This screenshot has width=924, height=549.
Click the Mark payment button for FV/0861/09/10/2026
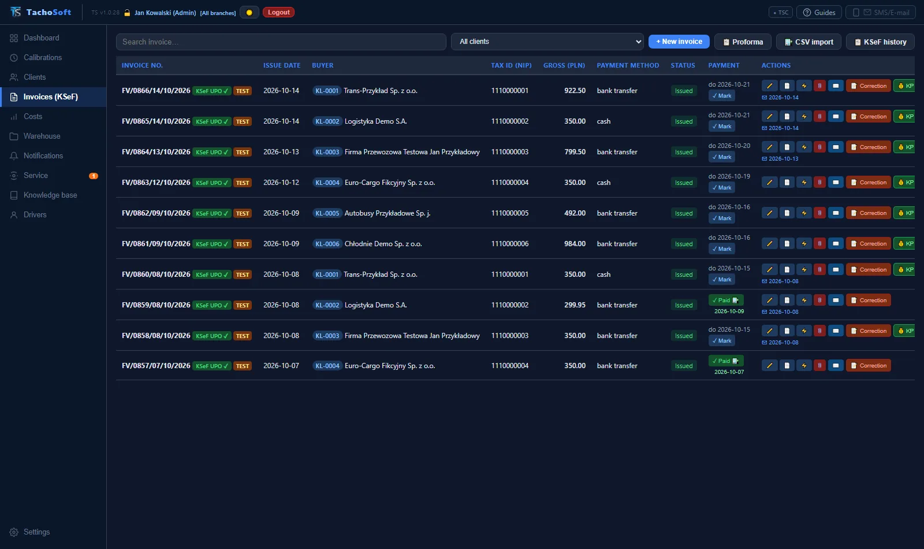tap(722, 249)
